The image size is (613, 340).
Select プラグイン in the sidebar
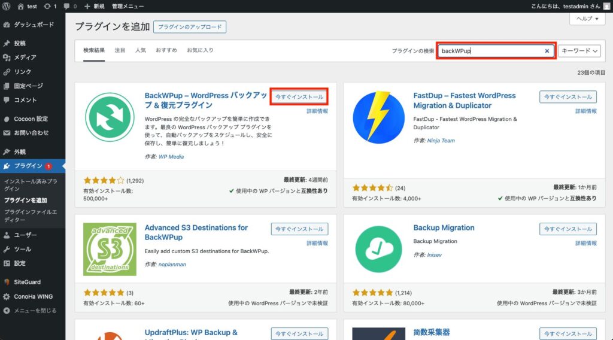pos(33,166)
